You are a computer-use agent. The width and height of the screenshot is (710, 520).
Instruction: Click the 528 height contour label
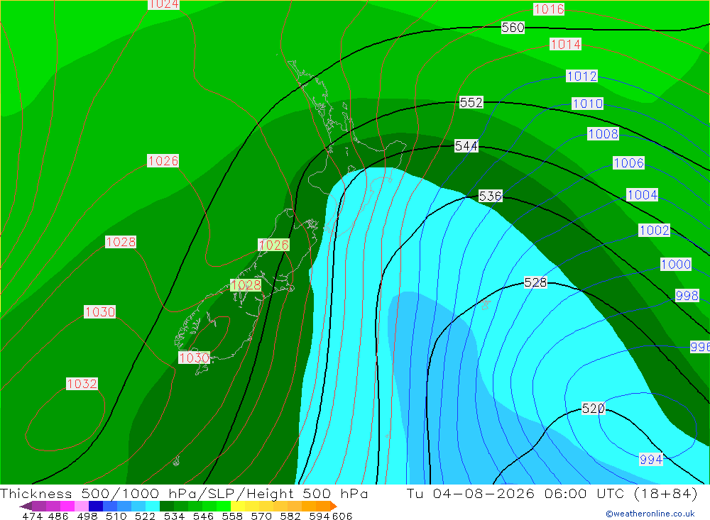click(x=535, y=282)
